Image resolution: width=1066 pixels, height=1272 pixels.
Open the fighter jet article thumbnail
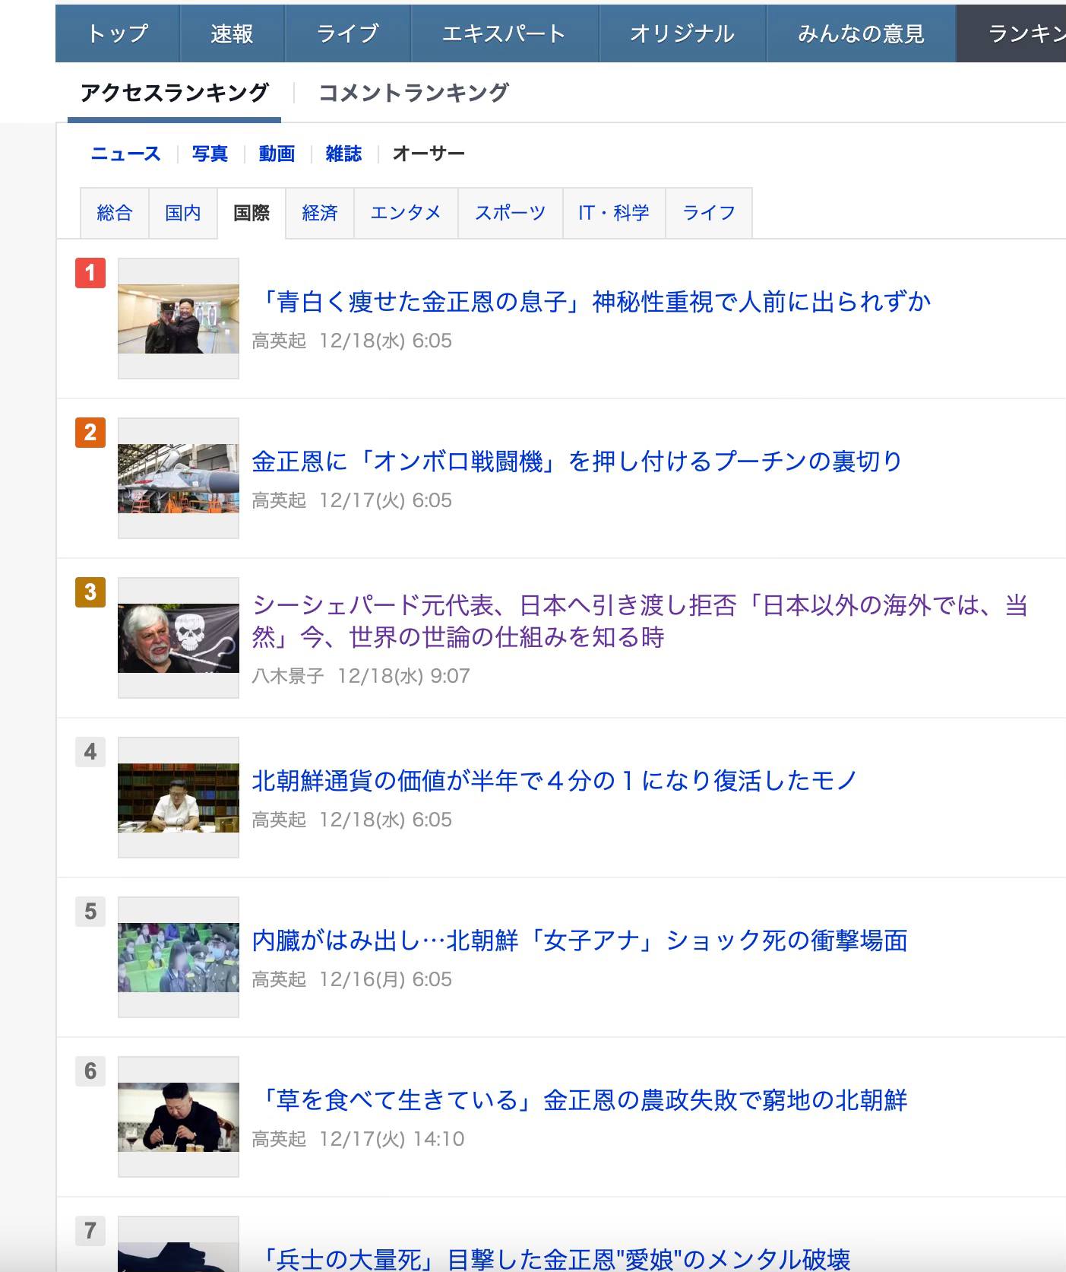(x=179, y=478)
